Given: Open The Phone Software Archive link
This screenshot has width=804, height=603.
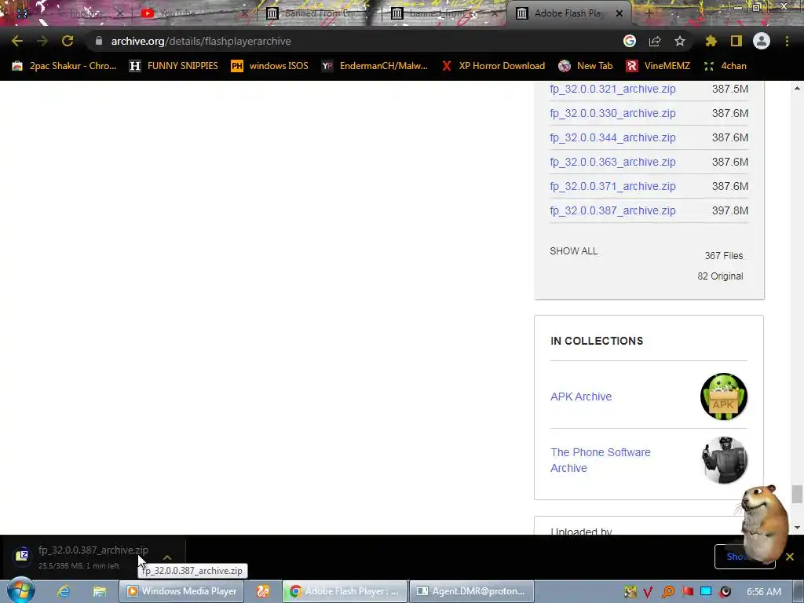Looking at the screenshot, I should (601, 460).
